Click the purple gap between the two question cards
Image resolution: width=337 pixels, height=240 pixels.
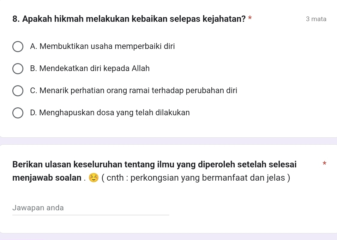coord(168,141)
